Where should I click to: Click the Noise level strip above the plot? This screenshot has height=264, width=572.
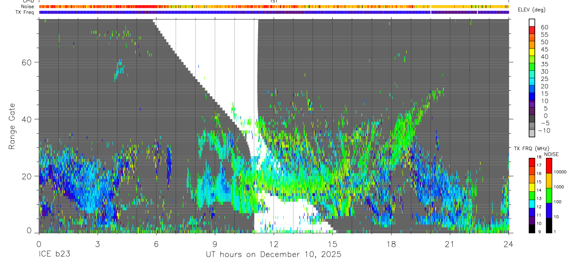pyautogui.click(x=274, y=7)
